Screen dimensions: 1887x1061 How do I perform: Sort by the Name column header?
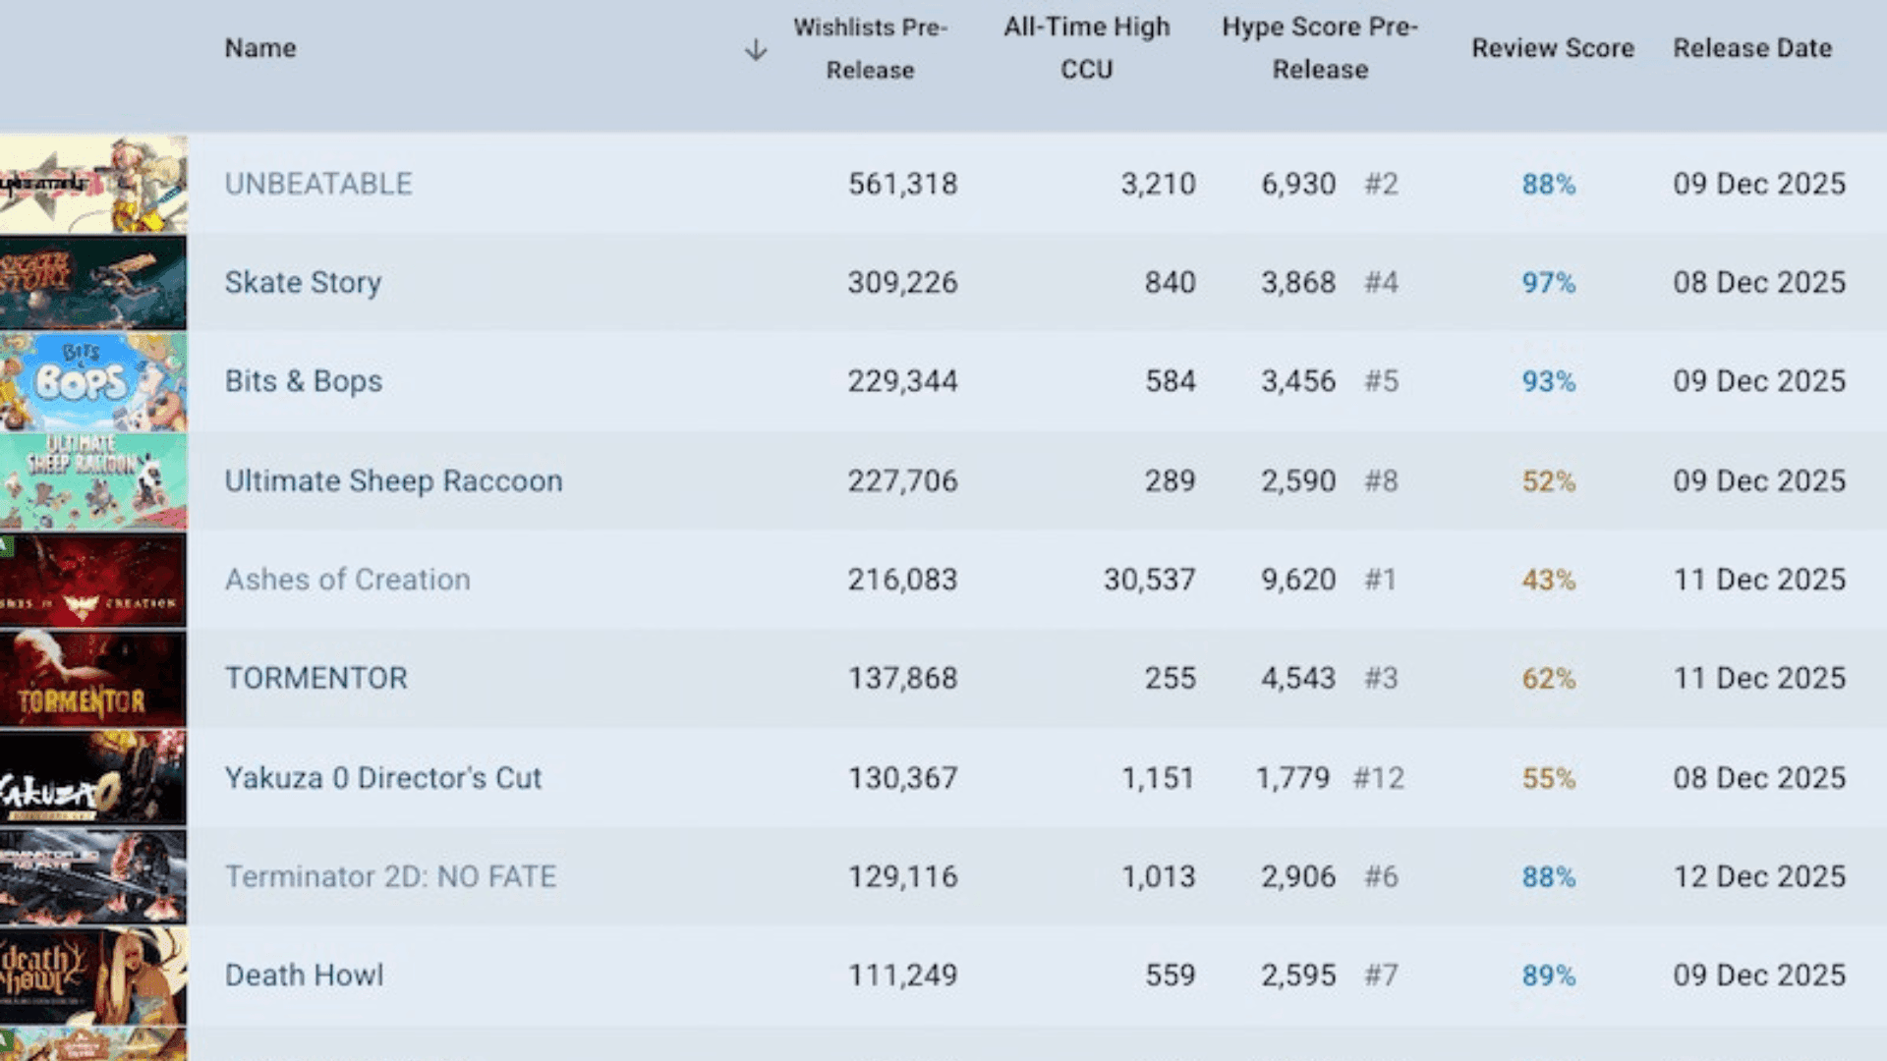pos(260,48)
